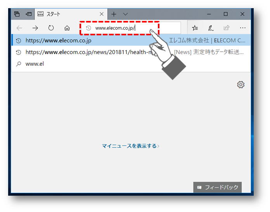This screenshot has height=212, width=270.
Task: Open start page settings gear
Action: (241, 85)
